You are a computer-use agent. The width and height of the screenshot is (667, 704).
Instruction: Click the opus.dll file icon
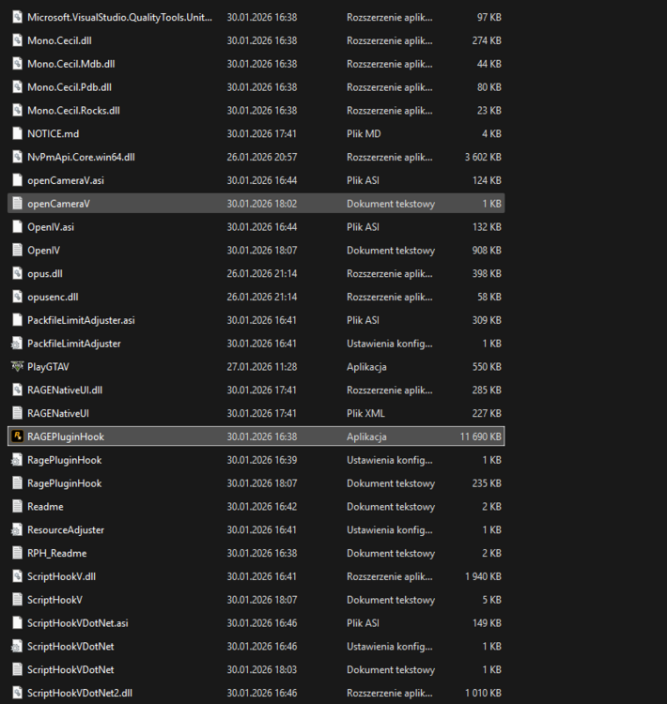coord(17,273)
